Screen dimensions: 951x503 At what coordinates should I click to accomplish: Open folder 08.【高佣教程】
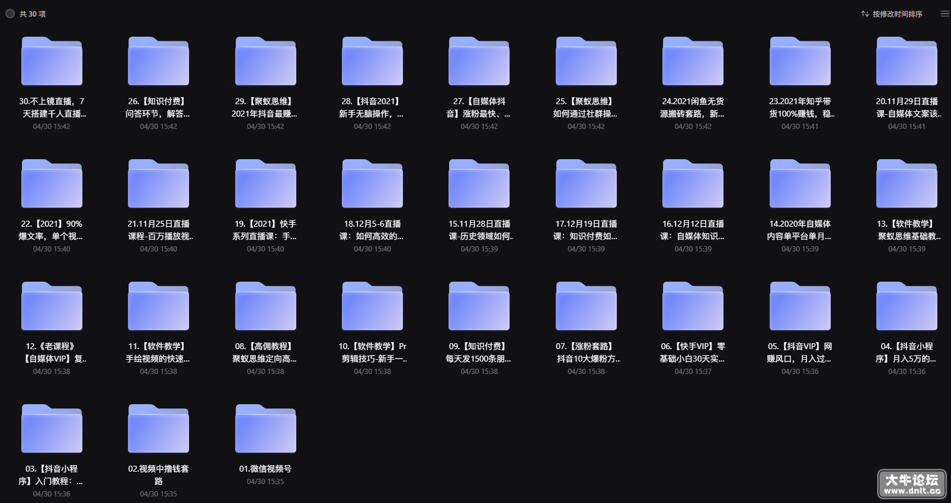pos(265,306)
